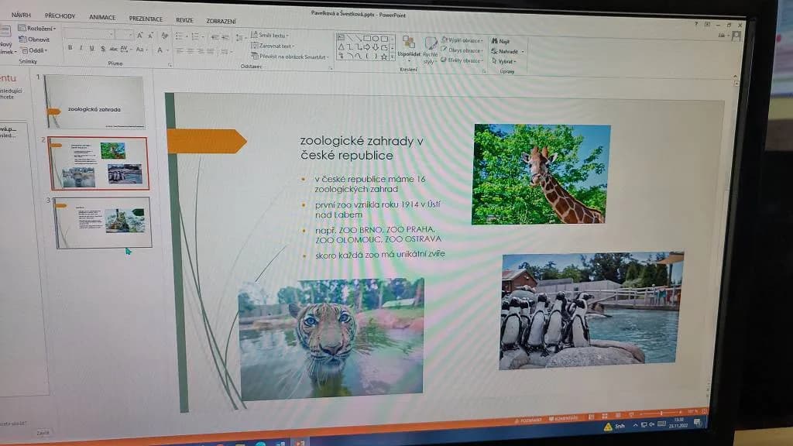This screenshot has width=793, height=446.
Task: Toggle text shadow S button
Action: [x=103, y=49]
